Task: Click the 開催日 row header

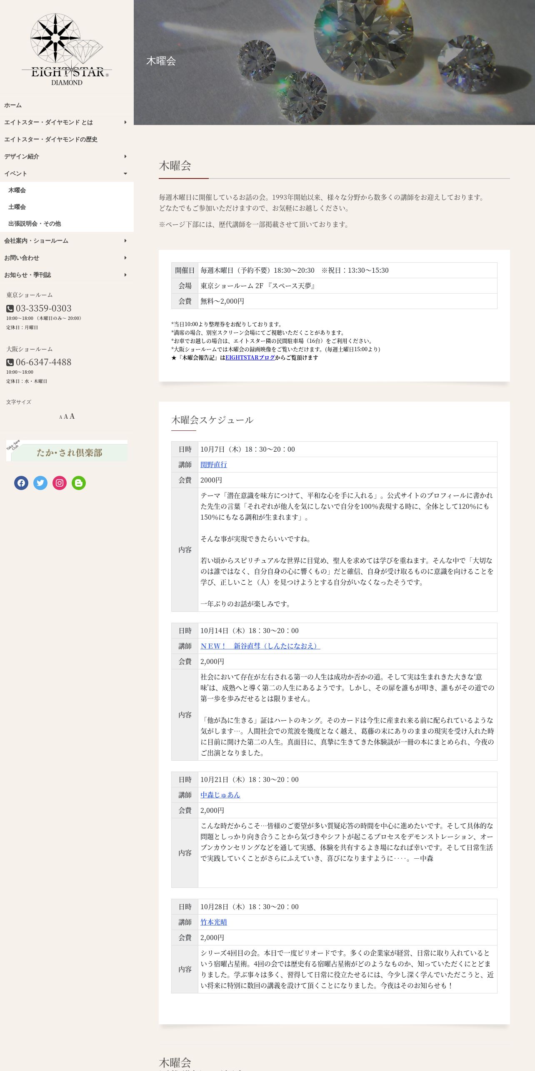Action: coord(185,270)
